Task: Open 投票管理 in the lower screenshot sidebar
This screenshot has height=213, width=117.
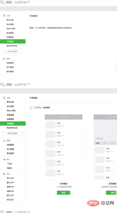Action: point(10,119)
